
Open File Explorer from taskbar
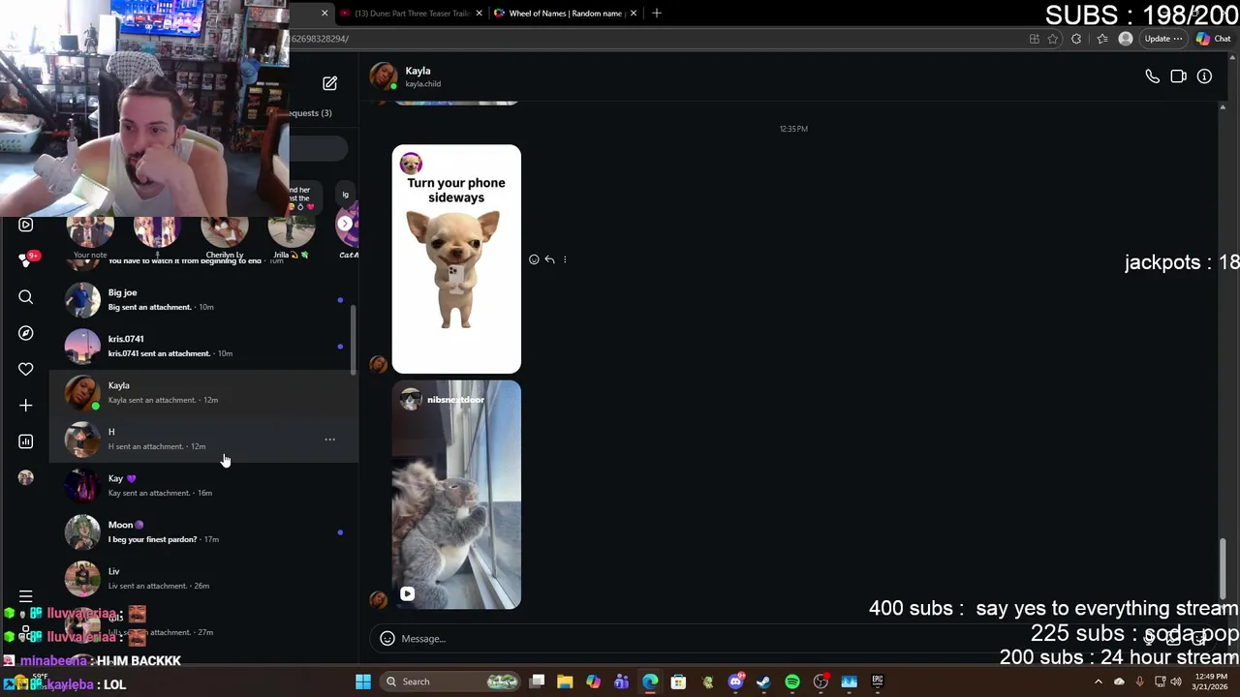pos(565,682)
